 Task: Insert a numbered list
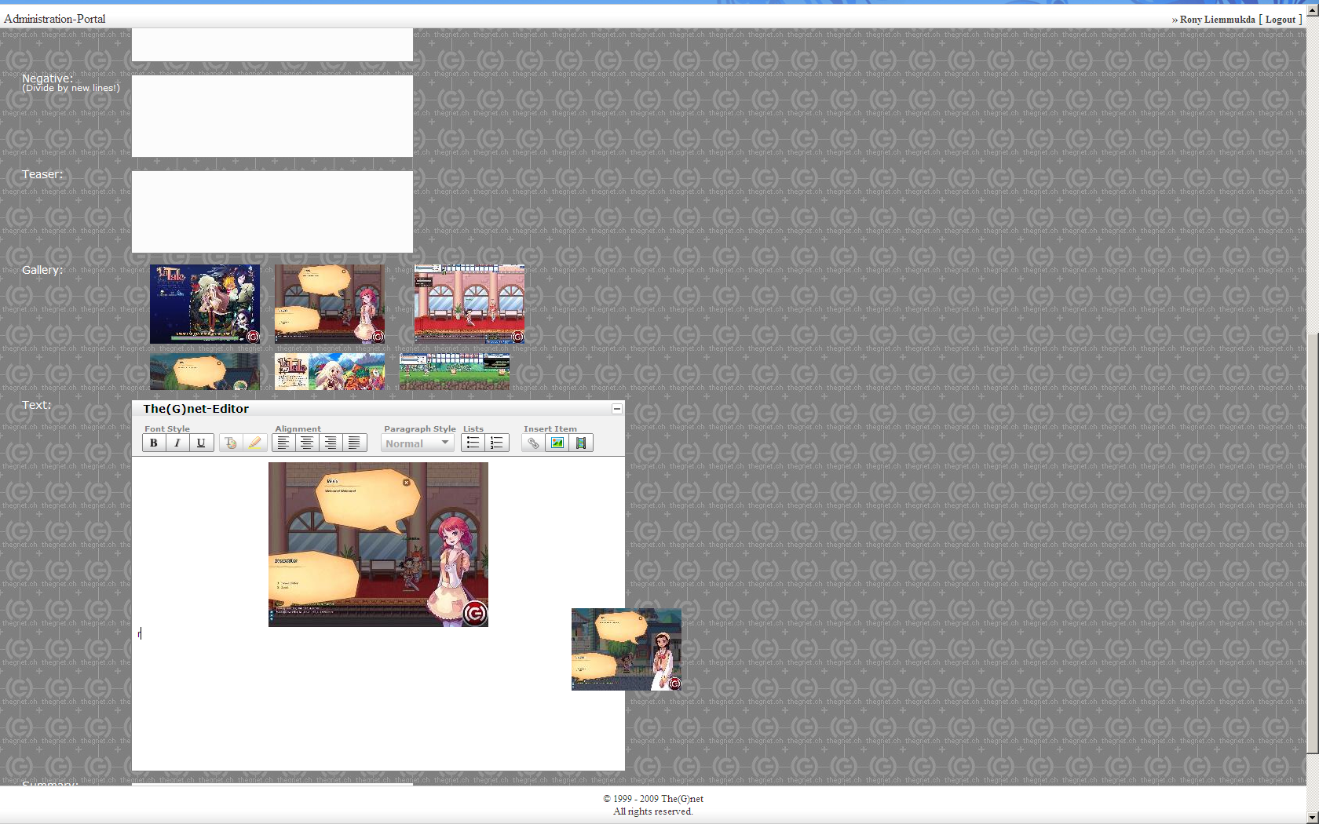click(x=496, y=443)
